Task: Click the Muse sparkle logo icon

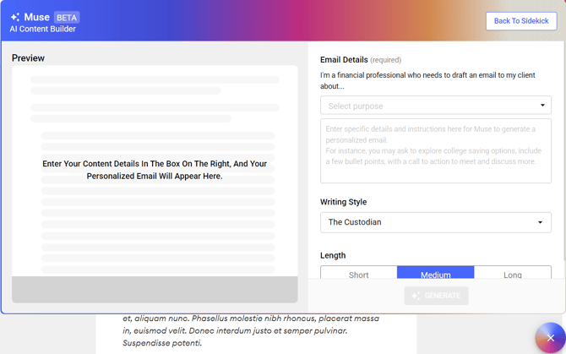Action: coord(15,17)
